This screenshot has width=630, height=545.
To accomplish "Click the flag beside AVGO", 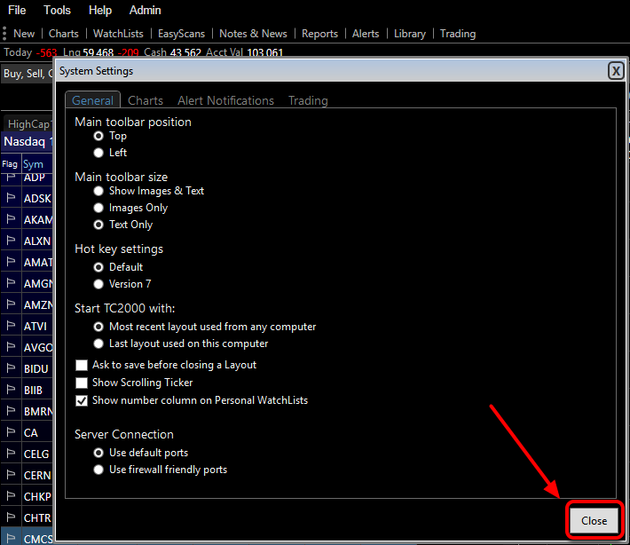I will tap(11, 347).
